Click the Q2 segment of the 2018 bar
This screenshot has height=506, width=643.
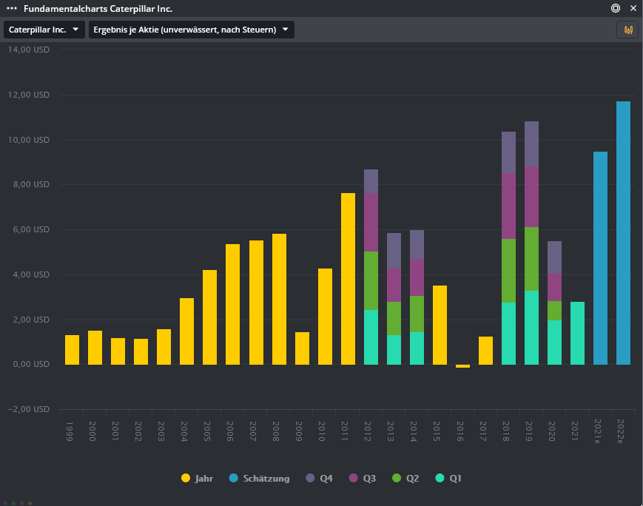(x=509, y=271)
